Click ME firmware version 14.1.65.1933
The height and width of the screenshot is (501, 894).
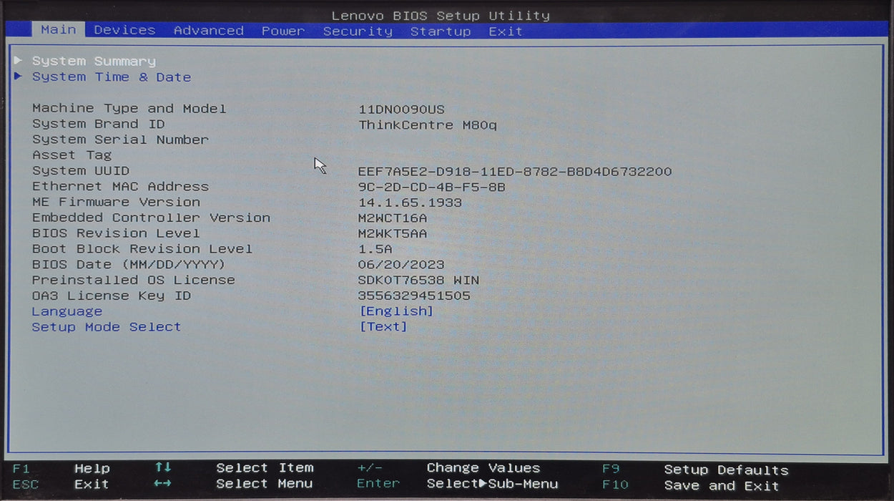(410, 203)
